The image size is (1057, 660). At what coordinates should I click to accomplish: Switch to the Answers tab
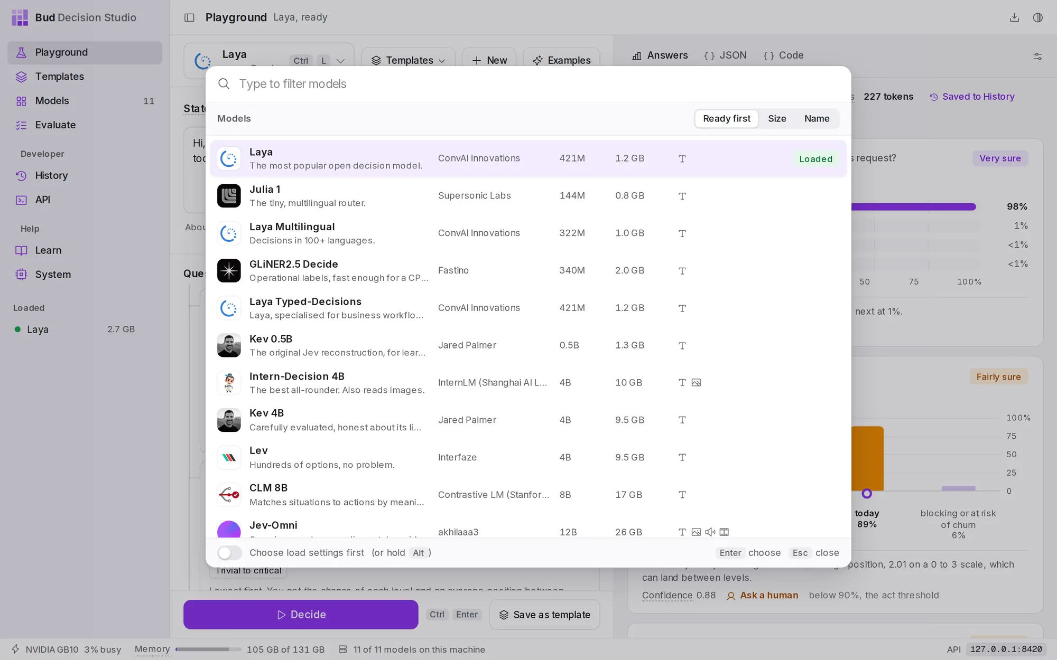[660, 55]
